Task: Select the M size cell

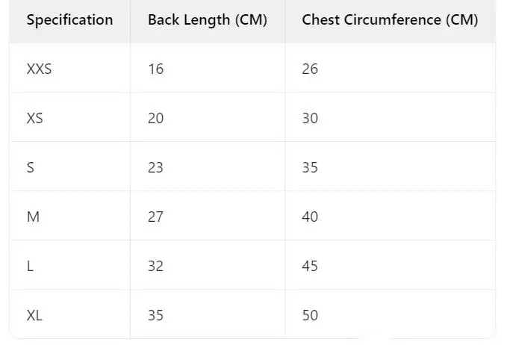Action: (33, 217)
